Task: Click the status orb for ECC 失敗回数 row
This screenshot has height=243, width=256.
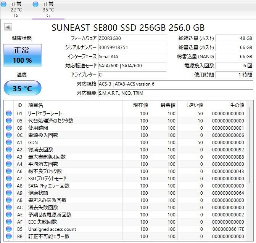Action: (9, 222)
